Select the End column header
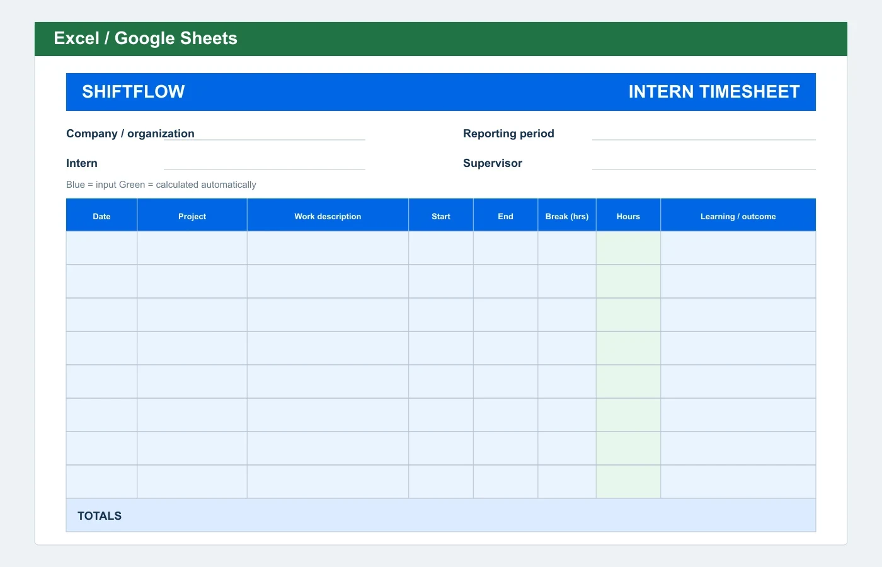The height and width of the screenshot is (567, 882). tap(505, 216)
